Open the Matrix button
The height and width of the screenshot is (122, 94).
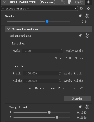77,99
